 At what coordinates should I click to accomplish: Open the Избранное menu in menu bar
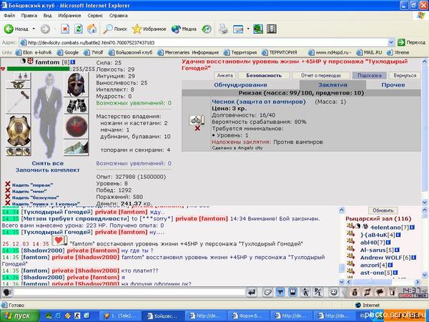pyautogui.click(x=69, y=16)
